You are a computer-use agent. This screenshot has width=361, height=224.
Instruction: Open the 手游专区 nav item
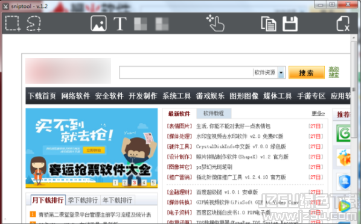[311, 96]
